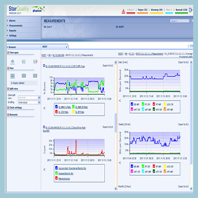198x198 pixels.
Task: Open the Close split view dropdown
Action: click(x=29, y=97)
